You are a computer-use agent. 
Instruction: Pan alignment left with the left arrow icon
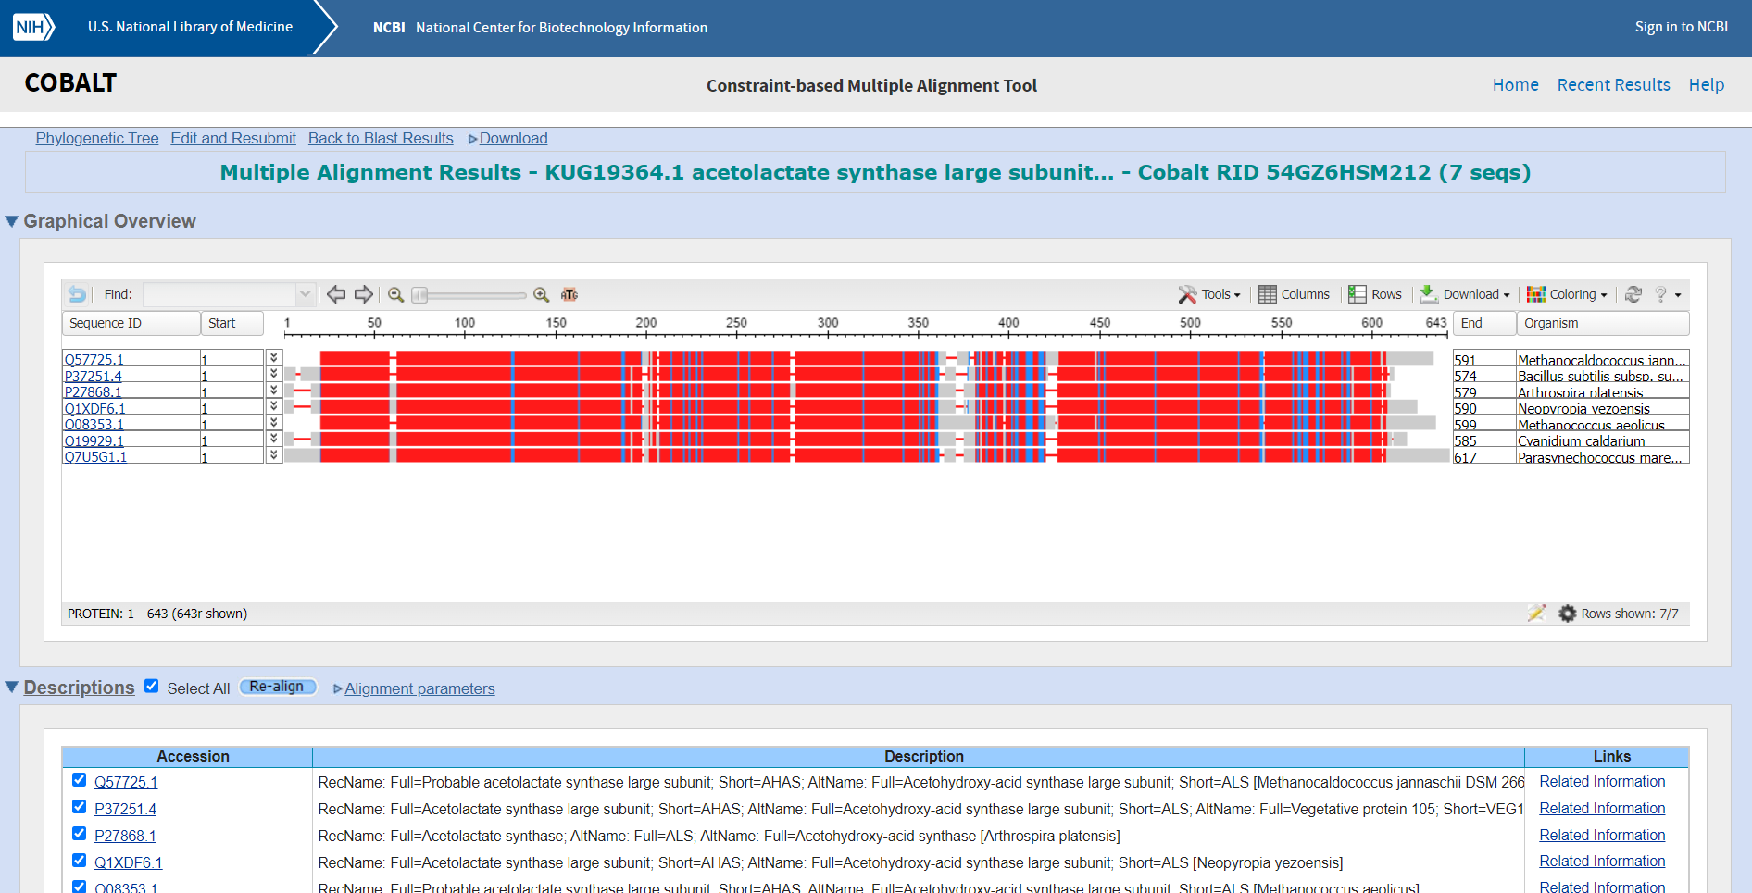click(336, 294)
